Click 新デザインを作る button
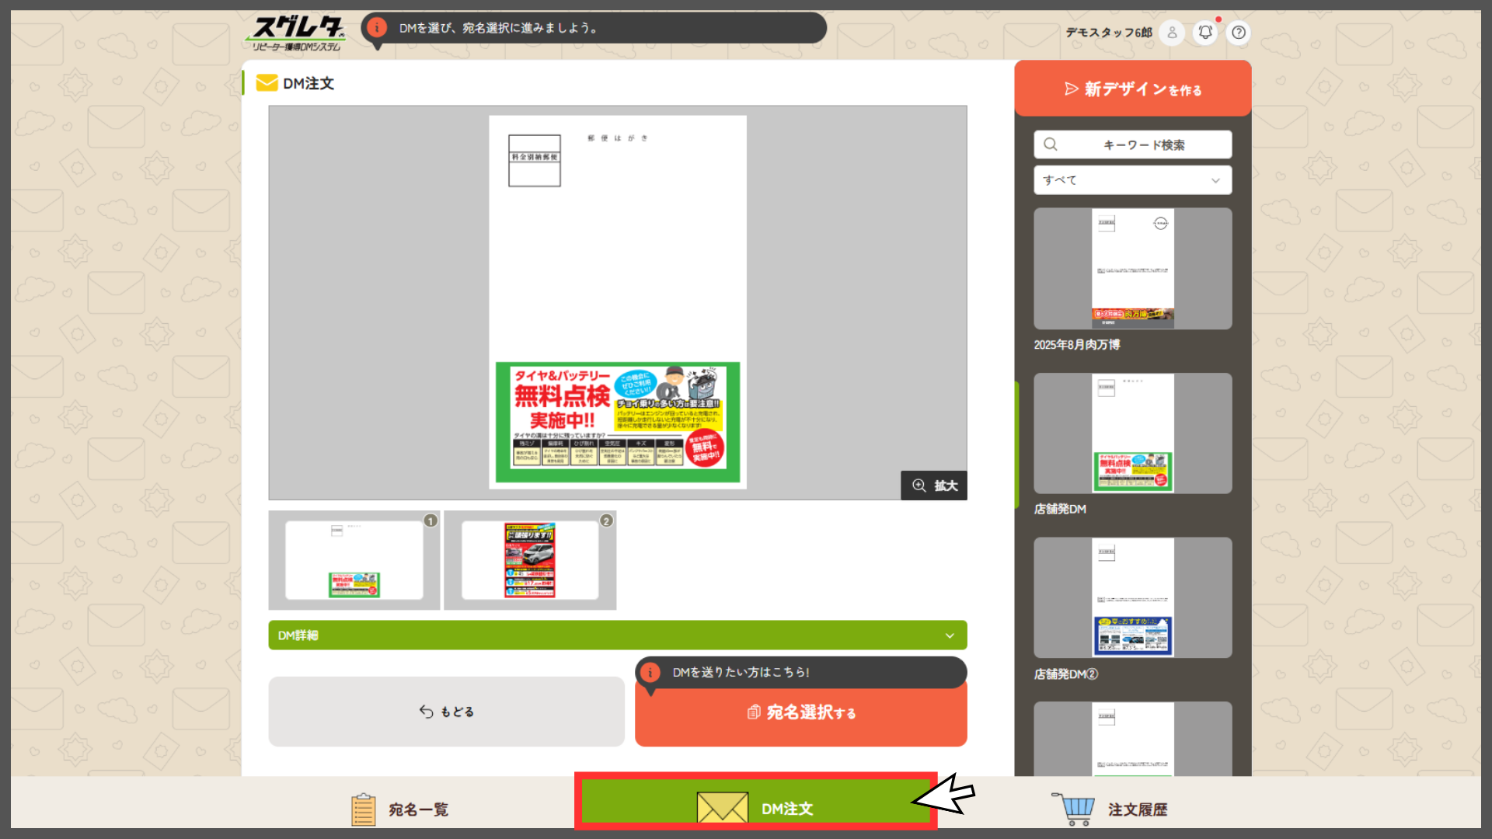This screenshot has width=1492, height=839. click(1132, 89)
